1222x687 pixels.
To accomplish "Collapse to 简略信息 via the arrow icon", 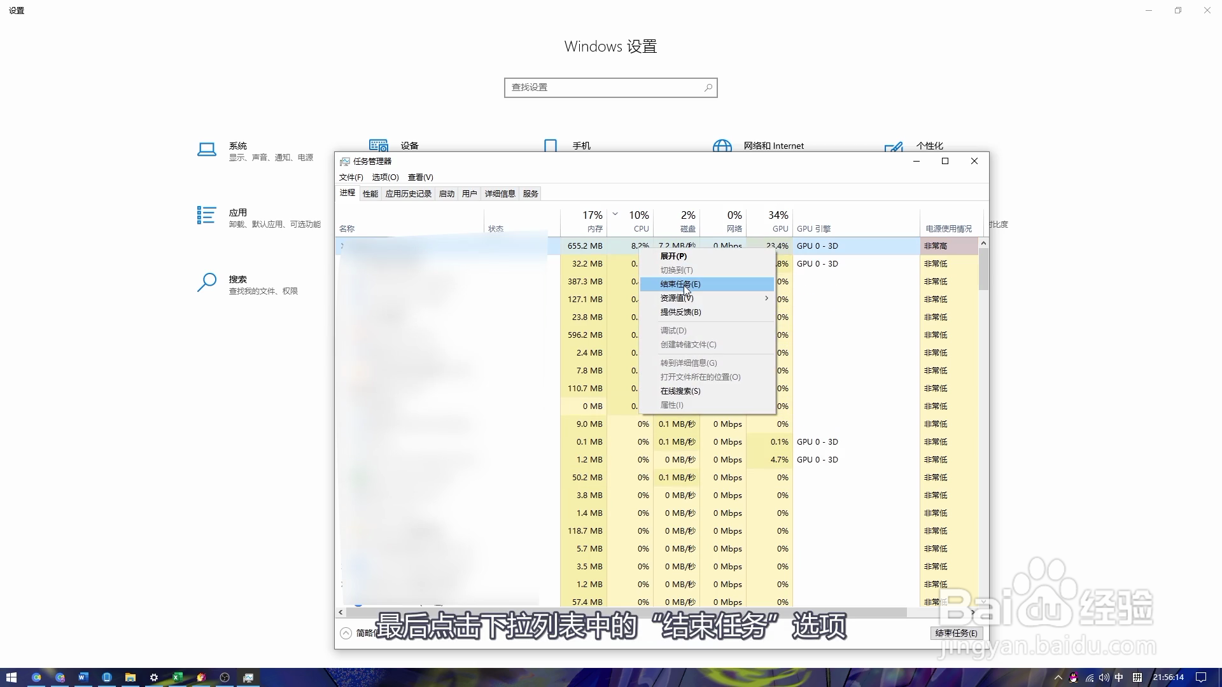I will (x=346, y=633).
